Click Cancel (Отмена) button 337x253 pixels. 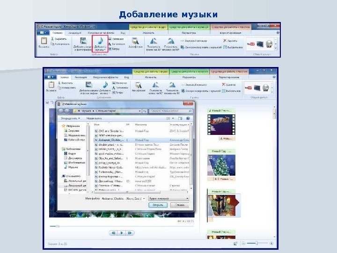180,205
